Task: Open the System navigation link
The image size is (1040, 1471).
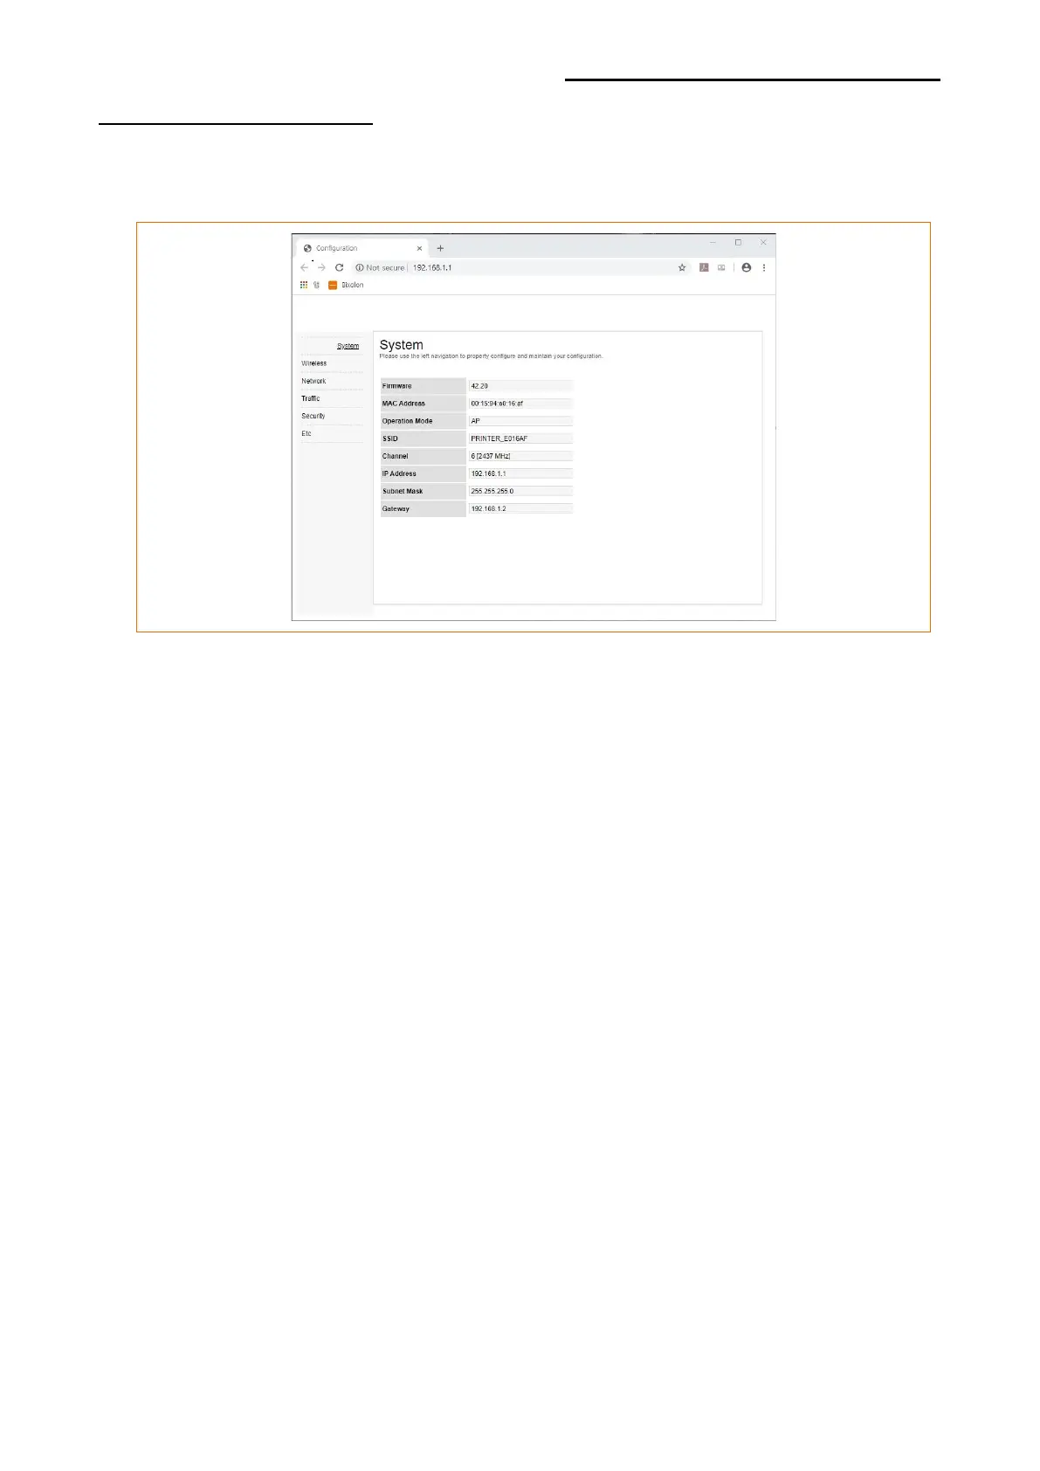Action: [x=348, y=346]
